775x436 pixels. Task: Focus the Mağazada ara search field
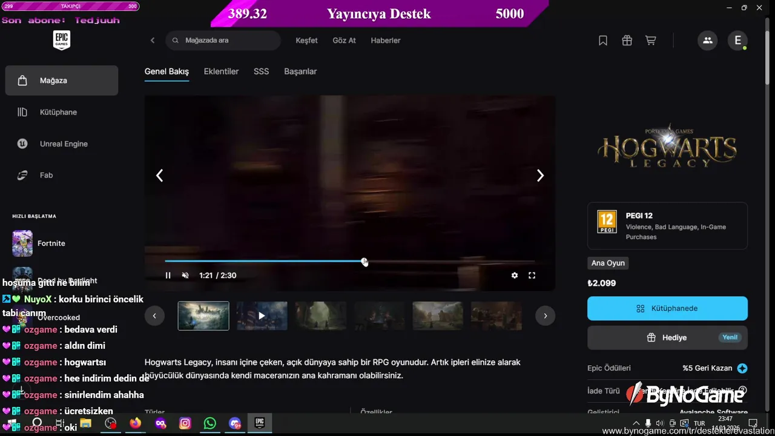223,41
